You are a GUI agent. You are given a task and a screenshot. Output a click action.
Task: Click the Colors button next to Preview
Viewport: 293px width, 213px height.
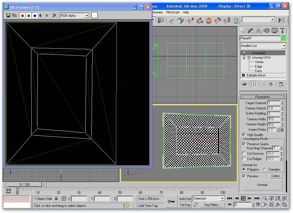(x=275, y=176)
